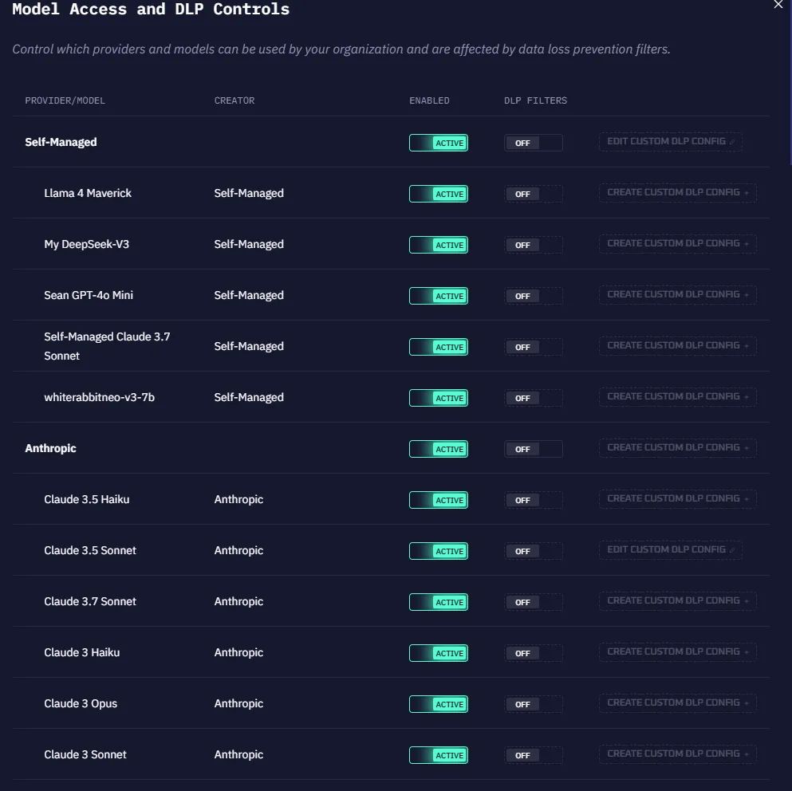Viewport: 792px width, 791px height.
Task: Turn on DLP filters for Self-Managed
Action: [x=533, y=143]
